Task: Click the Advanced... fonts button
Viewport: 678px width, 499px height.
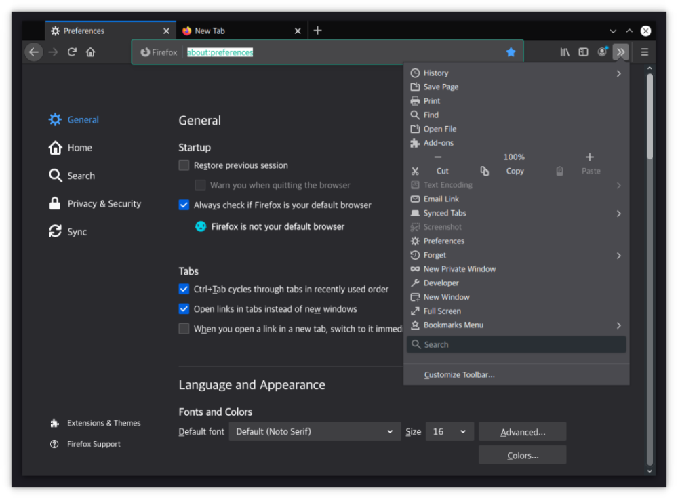Action: [x=522, y=432]
